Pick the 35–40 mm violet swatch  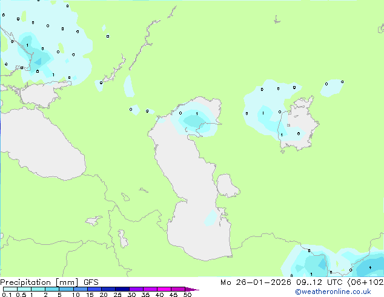point(150,289)
